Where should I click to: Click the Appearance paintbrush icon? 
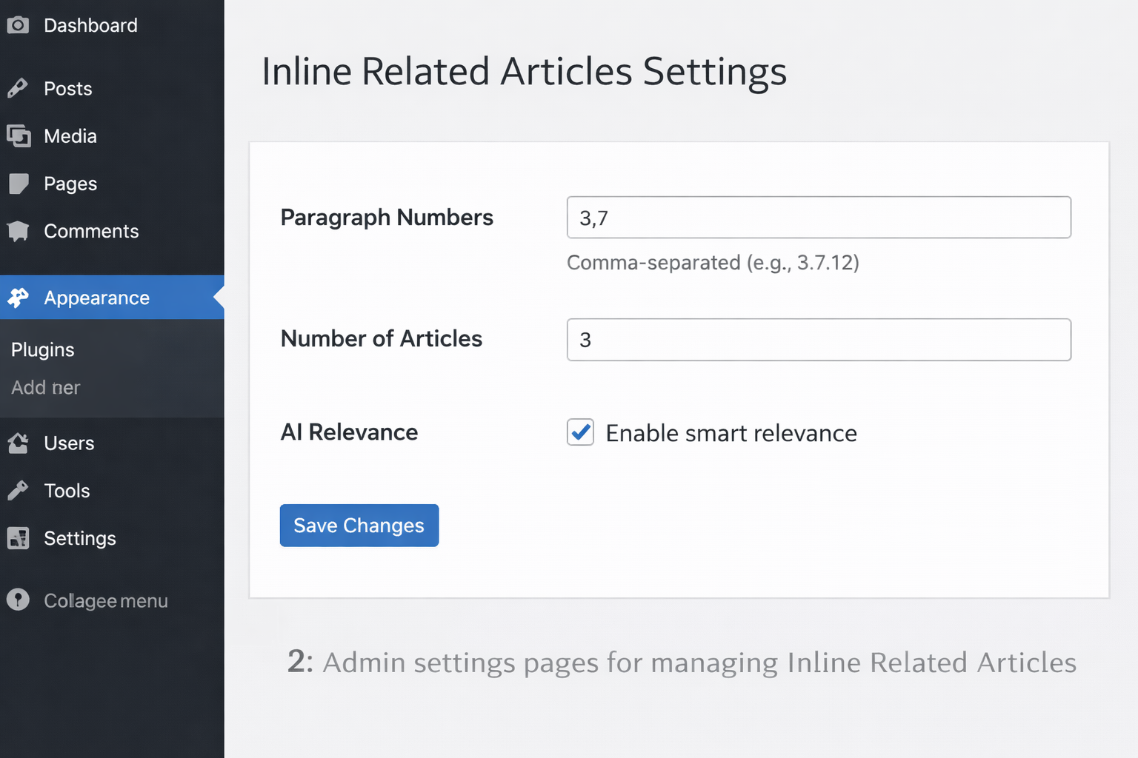19,297
